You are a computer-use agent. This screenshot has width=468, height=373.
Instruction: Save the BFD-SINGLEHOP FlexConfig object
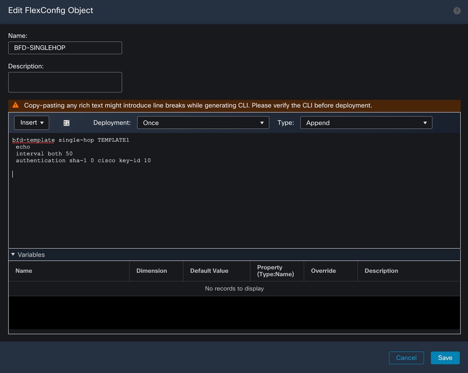click(445, 358)
